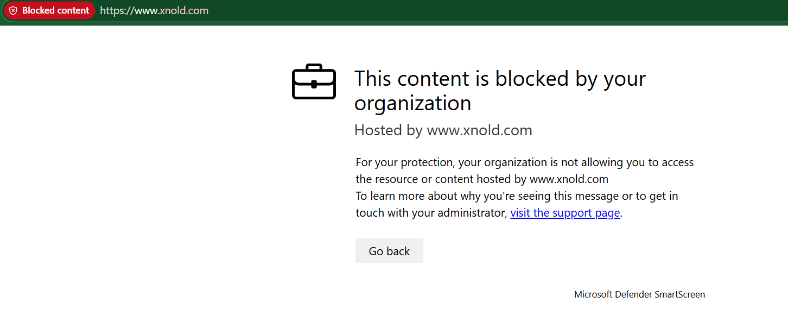788x322 pixels.
Task: Click the "Hosted by www.xnold.com" subtitle
Action: point(443,130)
